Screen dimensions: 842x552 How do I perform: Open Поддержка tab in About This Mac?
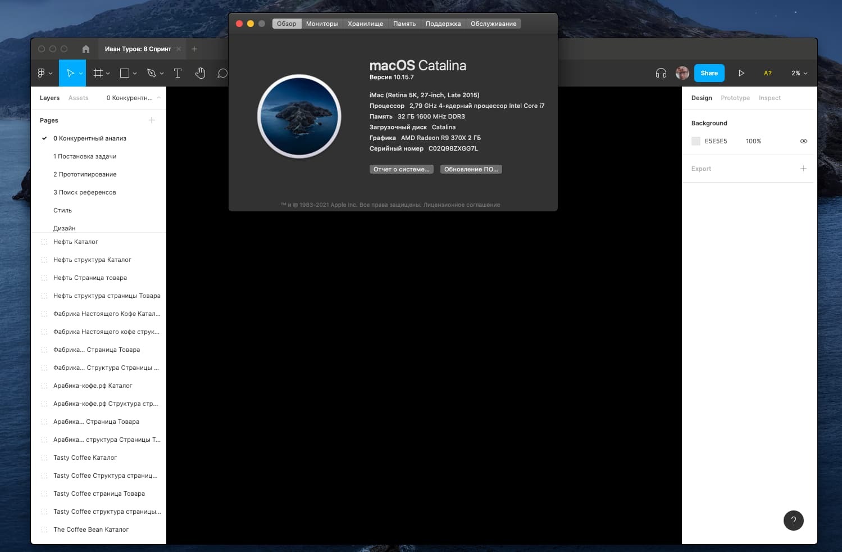(443, 24)
